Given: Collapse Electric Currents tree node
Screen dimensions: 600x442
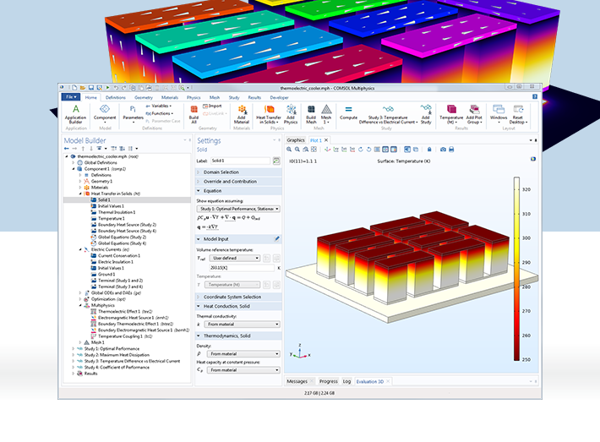Looking at the screenshot, I should tap(80, 249).
